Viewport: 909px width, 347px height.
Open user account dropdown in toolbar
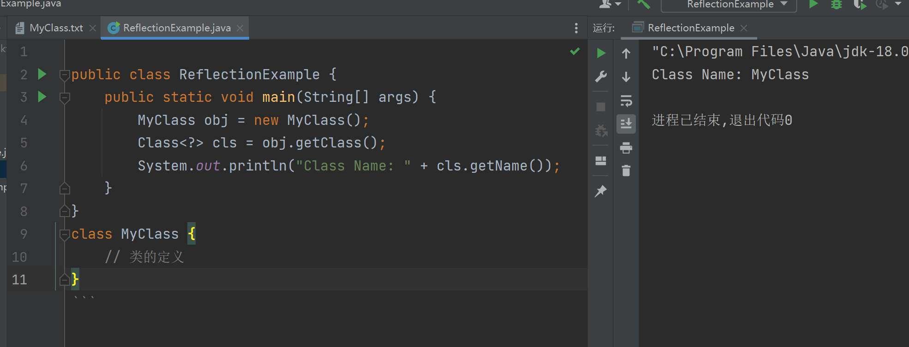pyautogui.click(x=610, y=5)
